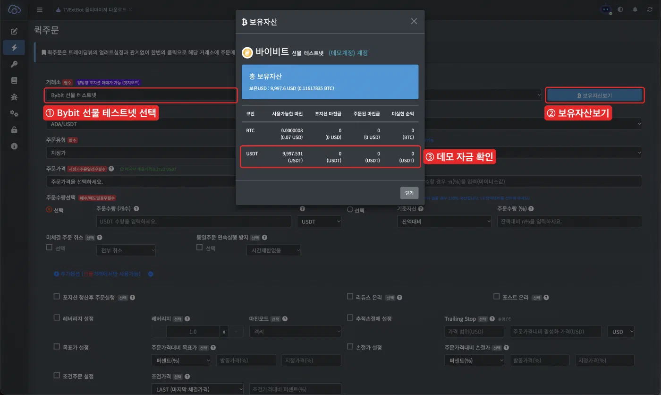
Task: Close the 보유자산 dialog with the X
Action: 414,21
